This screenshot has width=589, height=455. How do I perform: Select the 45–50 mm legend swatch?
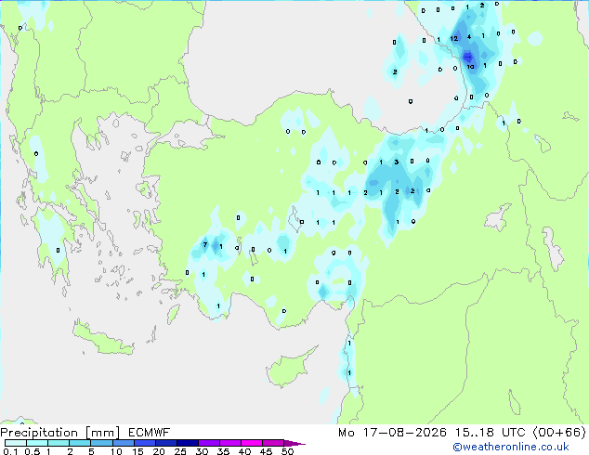(273, 443)
